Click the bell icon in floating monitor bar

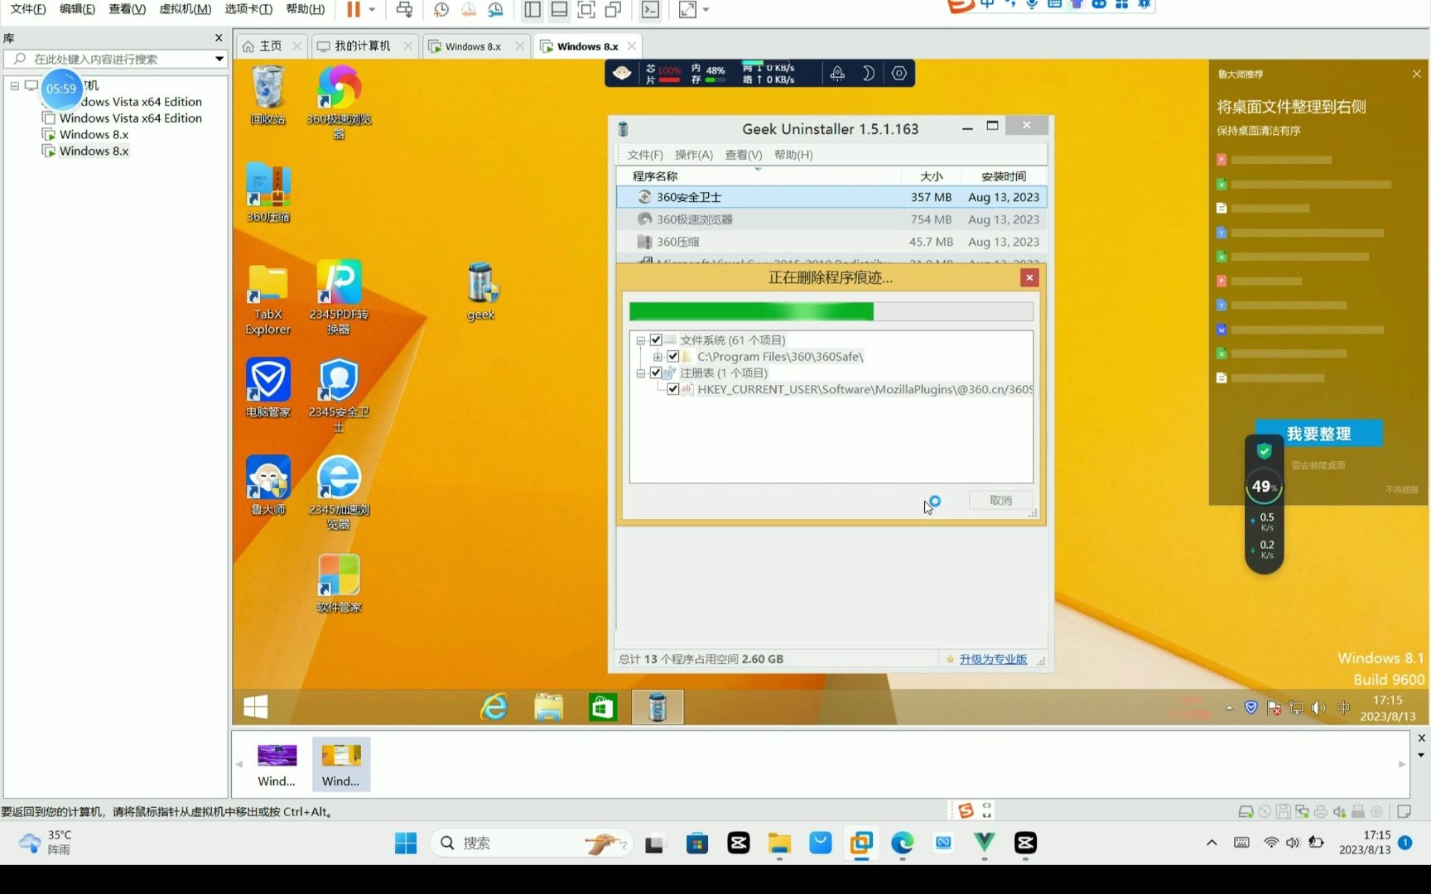pyautogui.click(x=837, y=73)
